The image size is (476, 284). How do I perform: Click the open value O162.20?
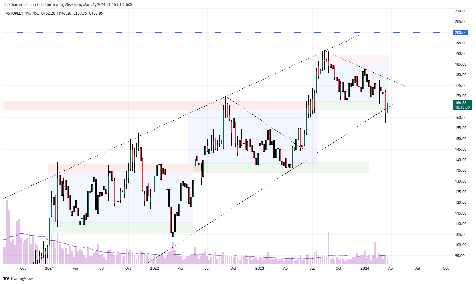[48, 13]
